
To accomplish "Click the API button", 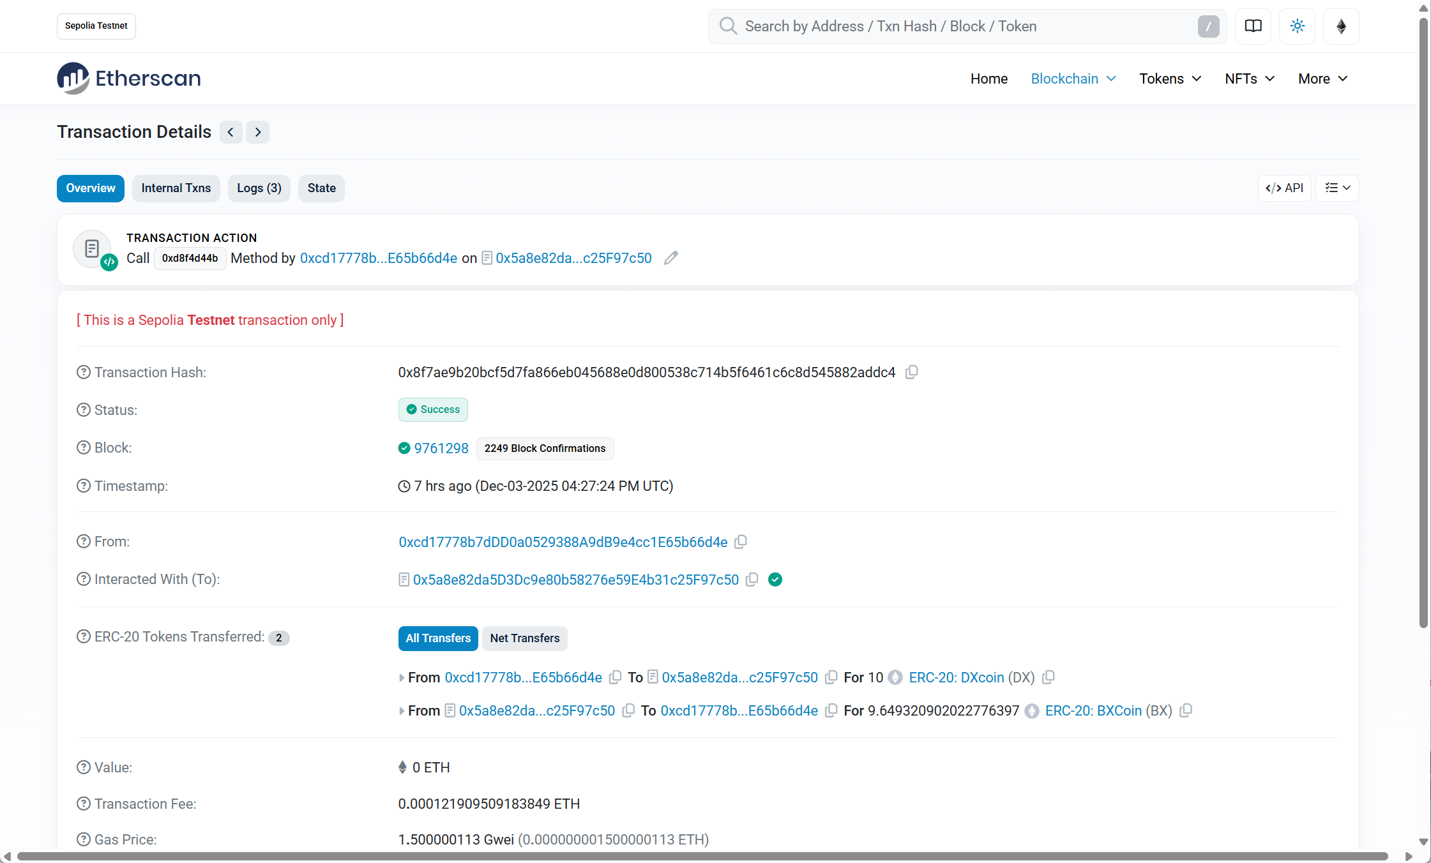I will pos(1284,188).
